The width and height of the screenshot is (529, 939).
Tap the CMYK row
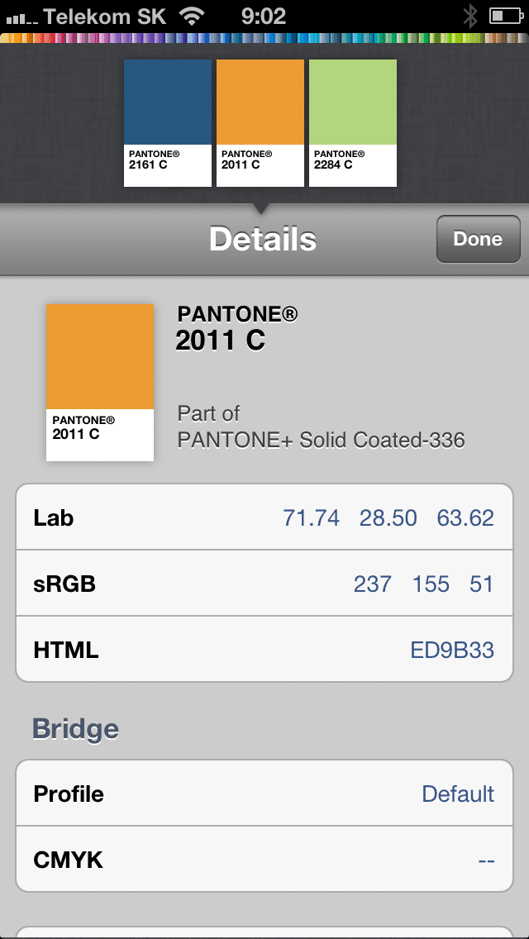pyautogui.click(x=264, y=860)
